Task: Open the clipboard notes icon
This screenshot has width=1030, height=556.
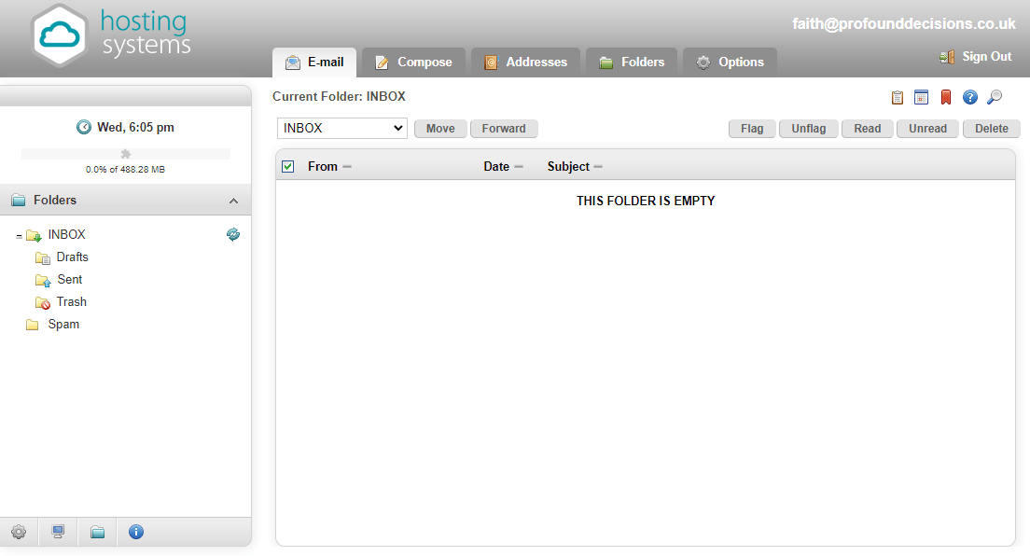Action: click(898, 97)
